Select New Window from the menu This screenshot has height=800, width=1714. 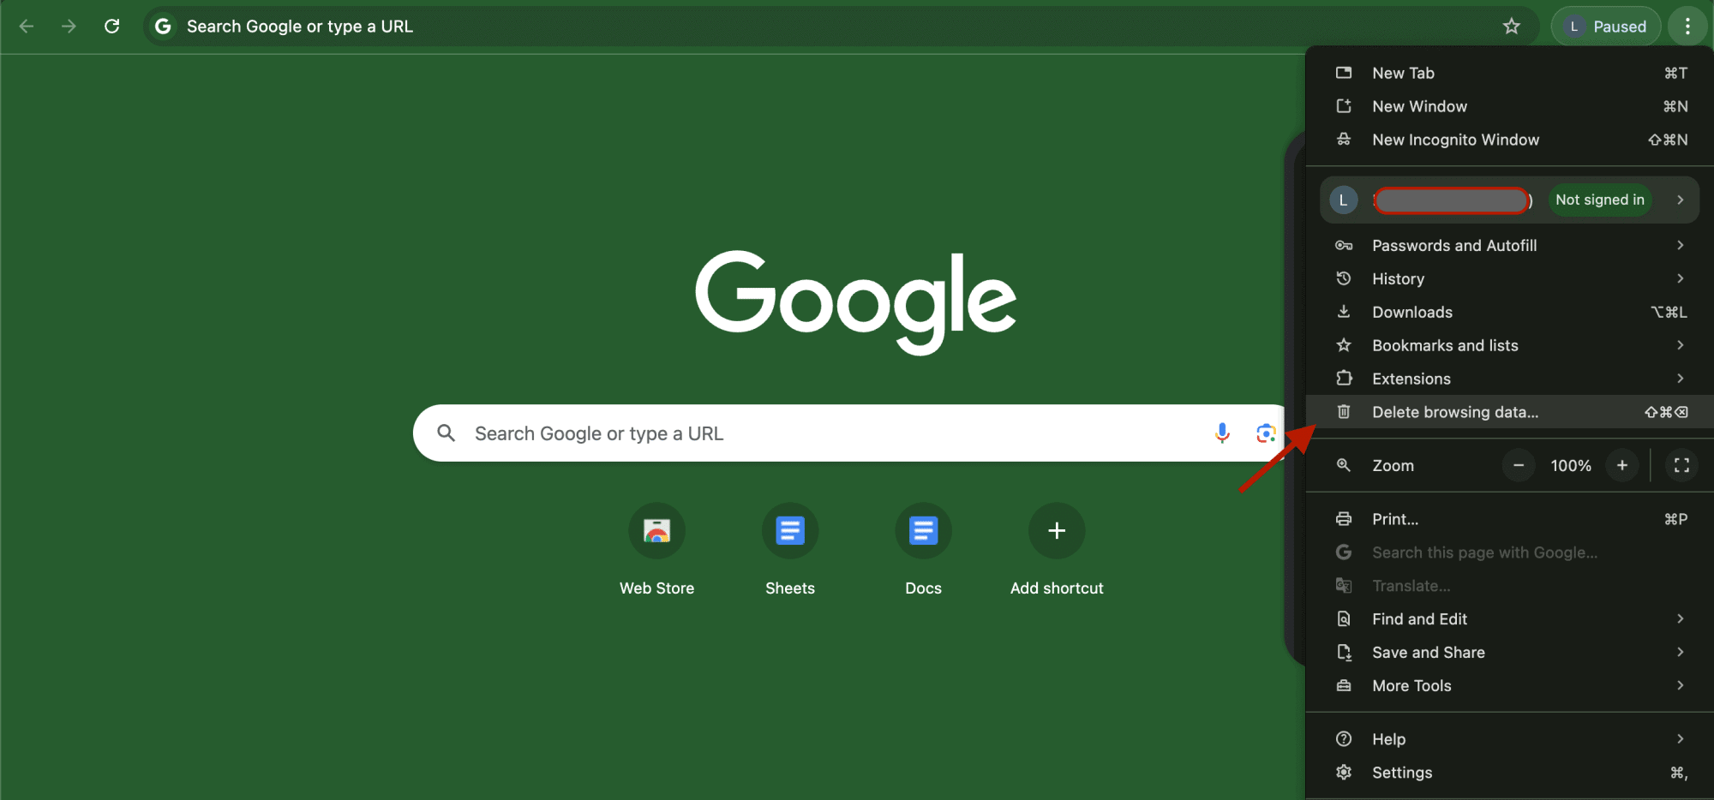(1510, 106)
